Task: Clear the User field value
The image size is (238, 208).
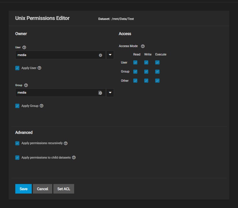Action: tap(100, 55)
